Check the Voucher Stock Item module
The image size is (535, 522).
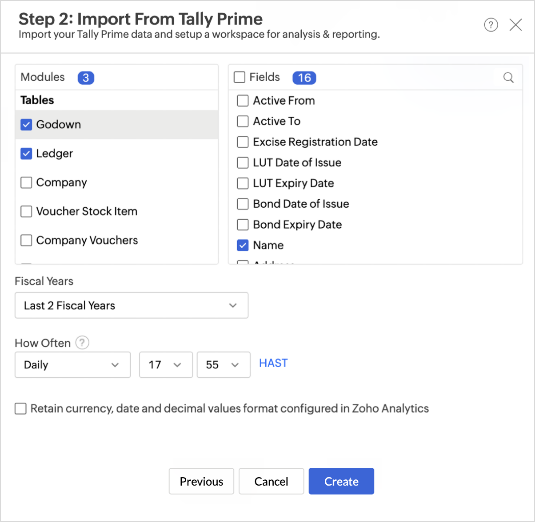(x=26, y=211)
